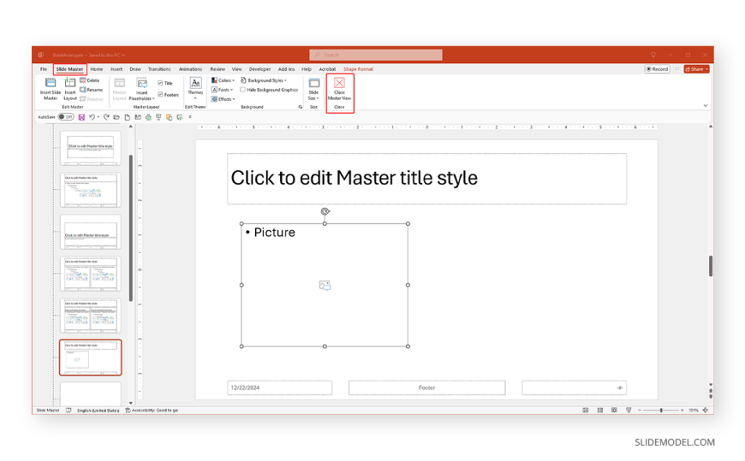
Task: Select the selected Picture layout thumbnail
Action: coord(90,358)
